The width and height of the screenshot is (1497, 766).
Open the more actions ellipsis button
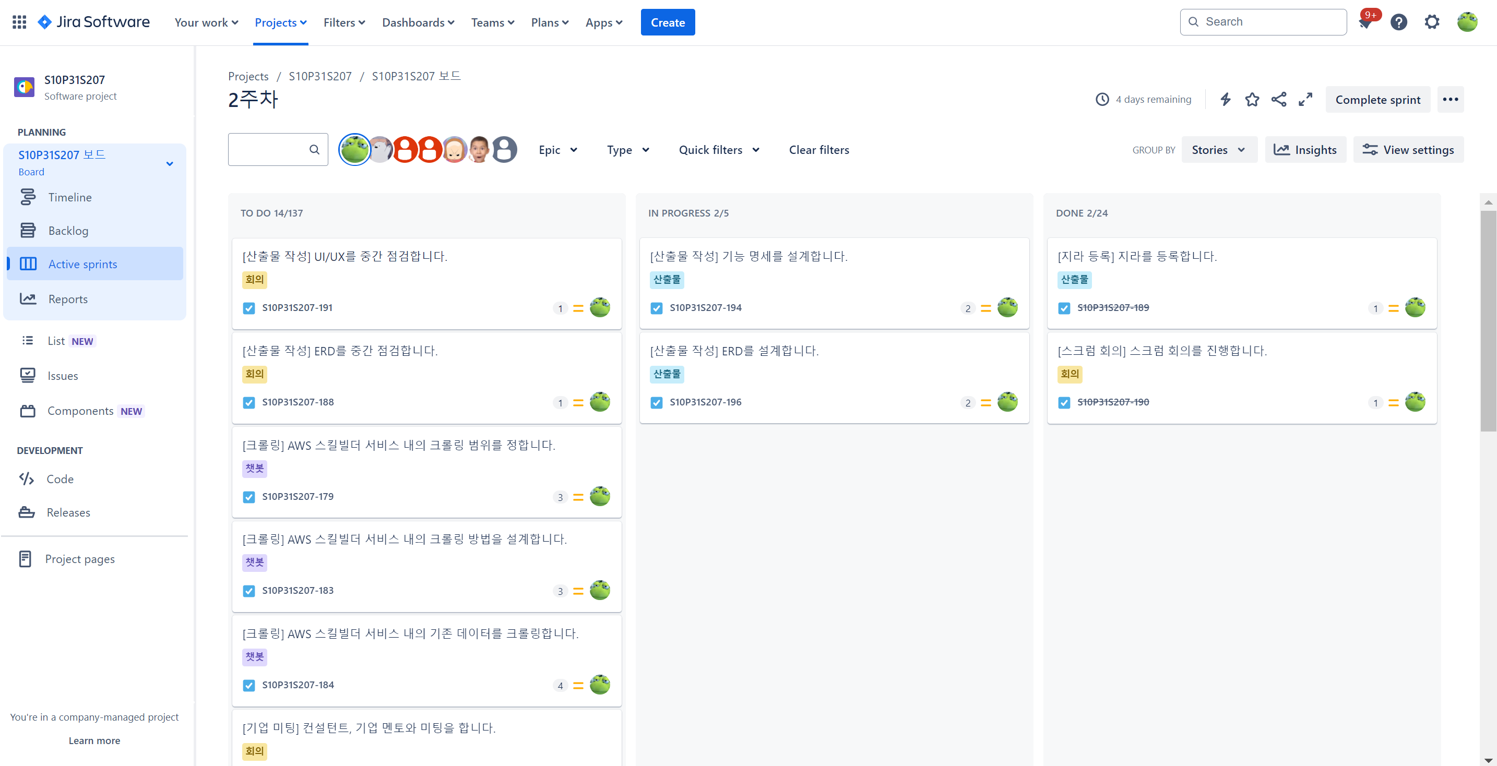coord(1450,99)
